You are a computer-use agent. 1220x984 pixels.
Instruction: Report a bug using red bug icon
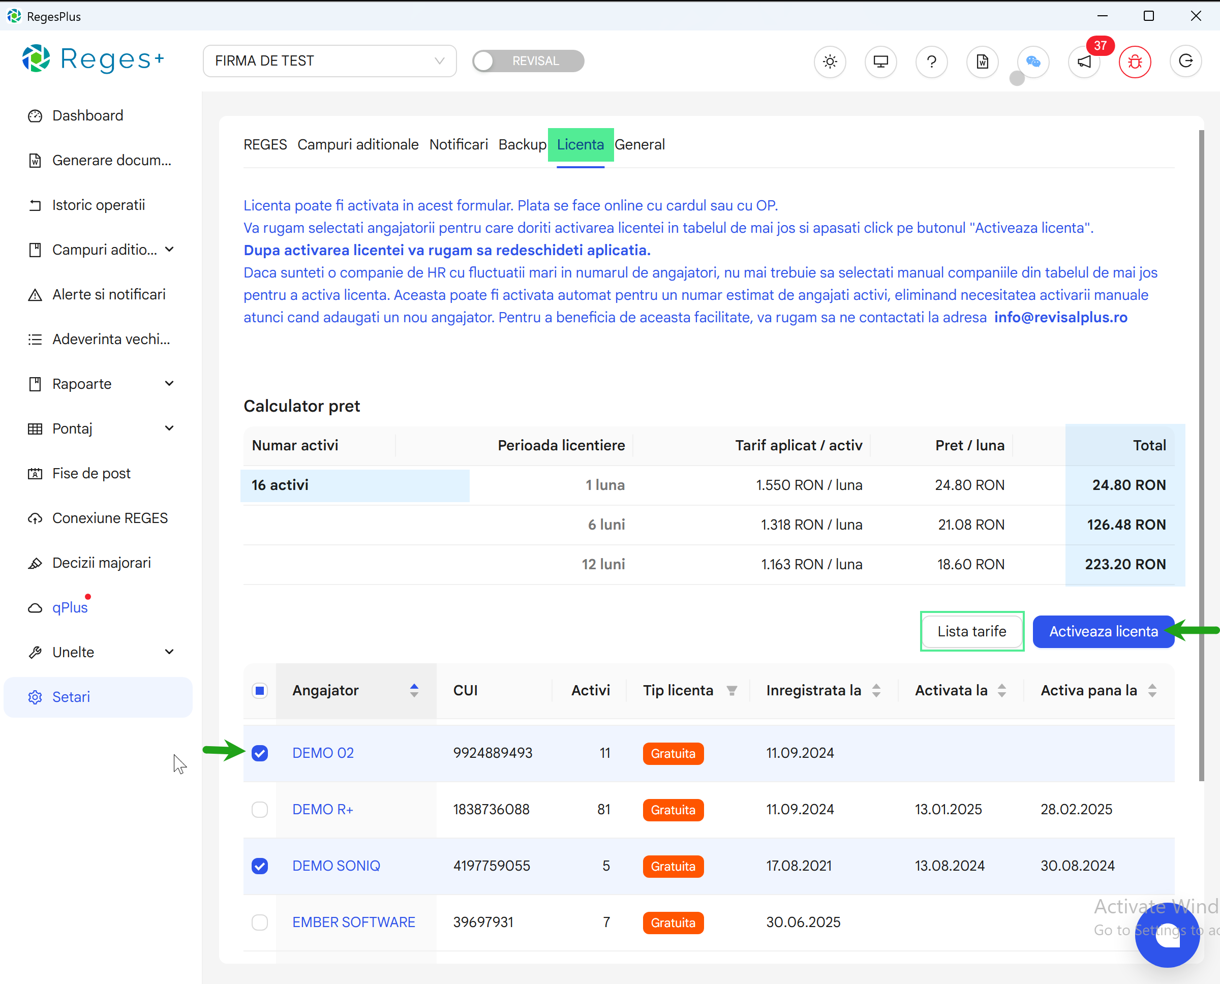(x=1135, y=62)
